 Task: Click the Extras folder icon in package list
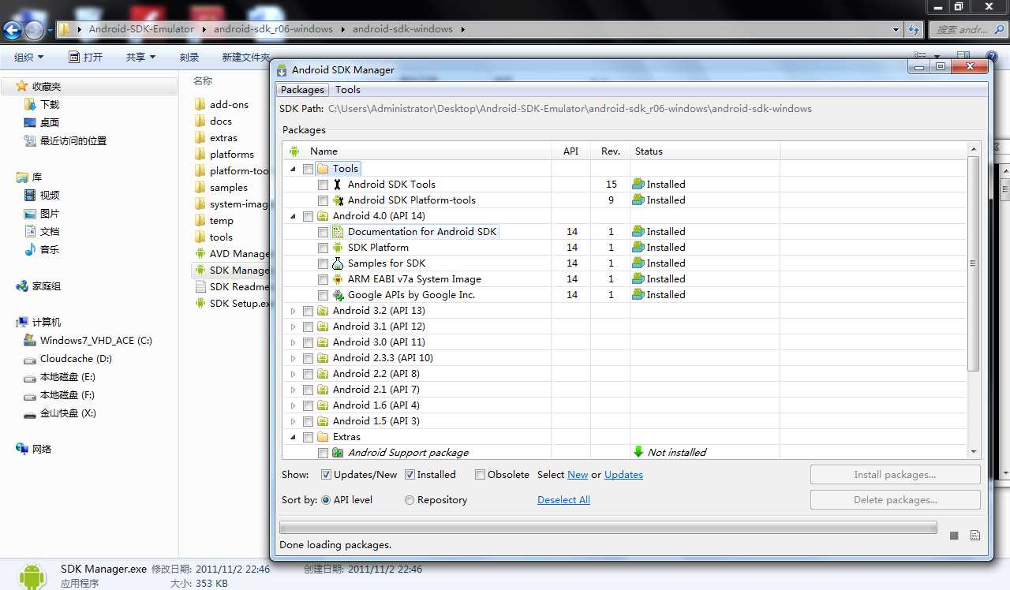(323, 437)
